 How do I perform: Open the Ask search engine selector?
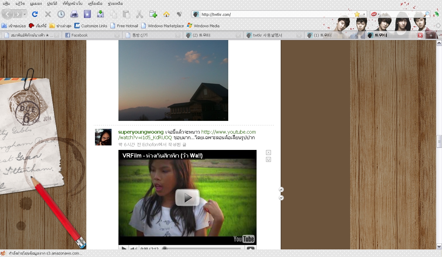coord(375,15)
